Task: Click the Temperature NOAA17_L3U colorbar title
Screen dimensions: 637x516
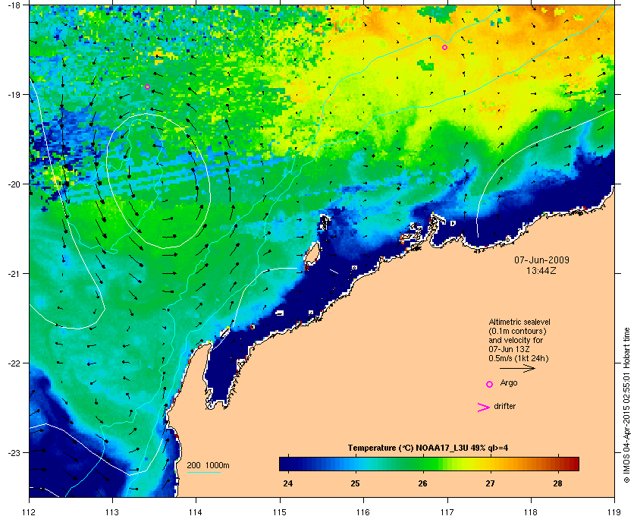Action: [x=428, y=448]
